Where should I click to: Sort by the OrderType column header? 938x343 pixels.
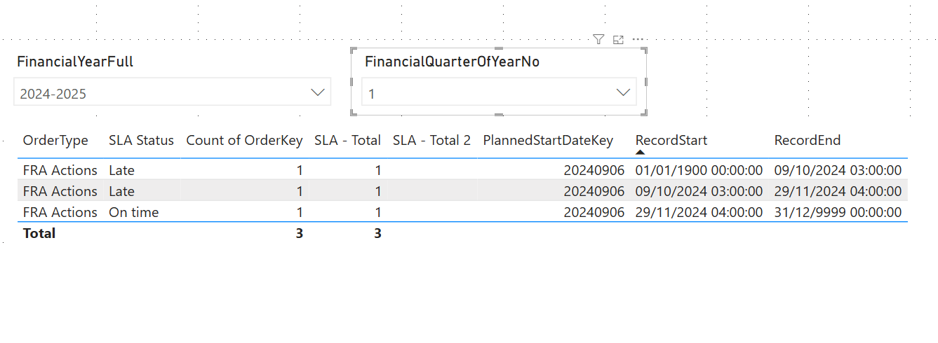55,140
